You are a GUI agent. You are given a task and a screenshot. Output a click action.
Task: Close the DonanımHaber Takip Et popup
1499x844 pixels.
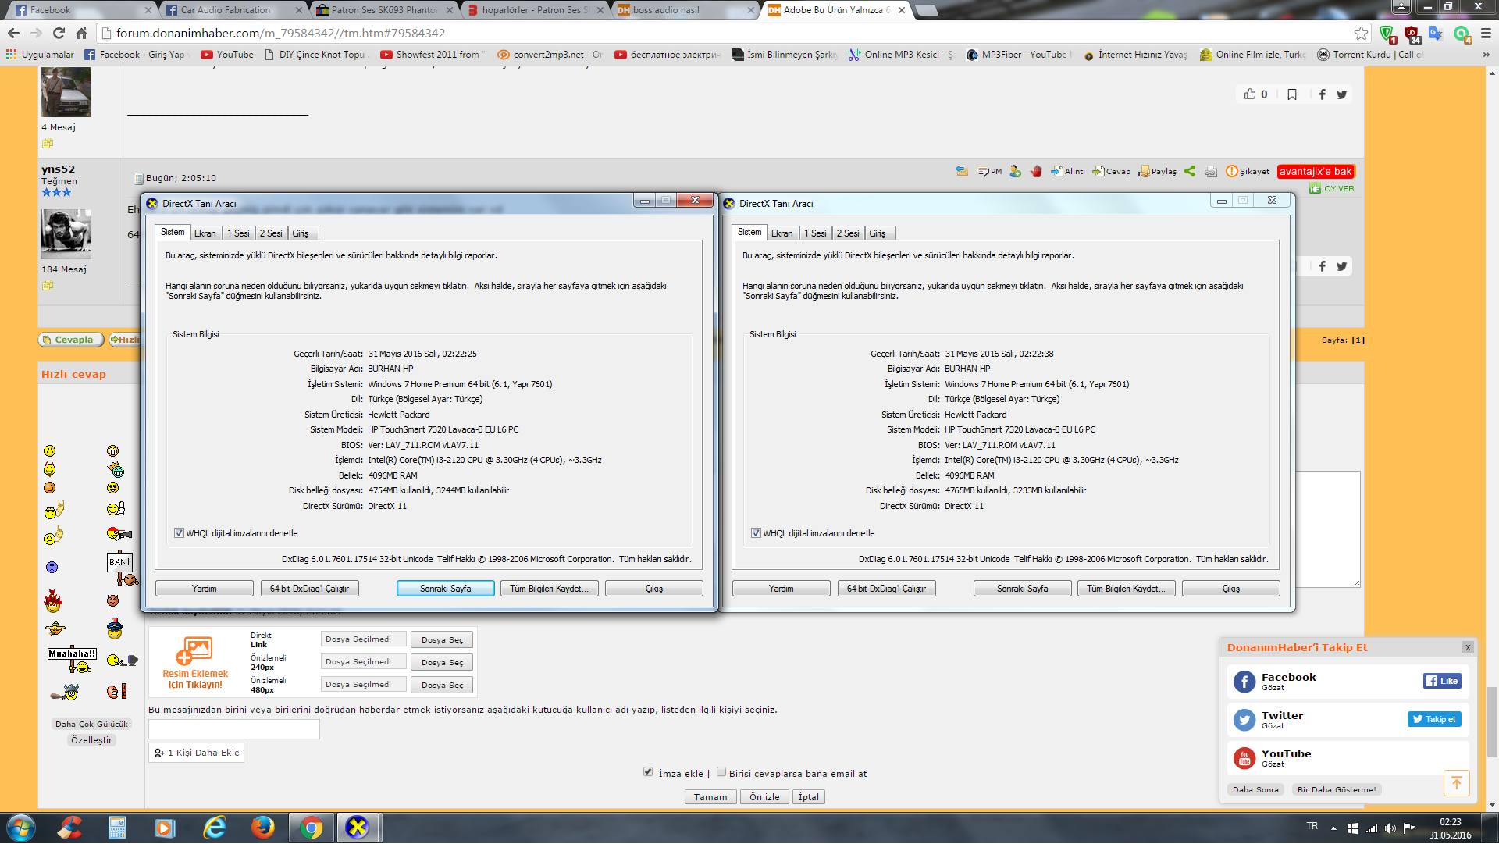pos(1468,647)
